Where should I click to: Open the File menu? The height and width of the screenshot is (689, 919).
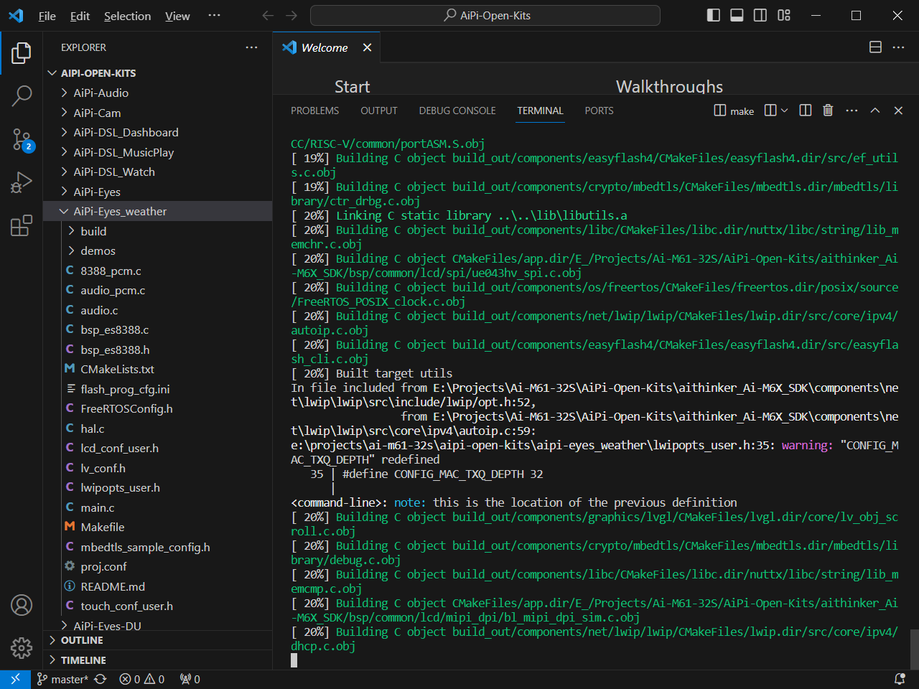point(47,16)
